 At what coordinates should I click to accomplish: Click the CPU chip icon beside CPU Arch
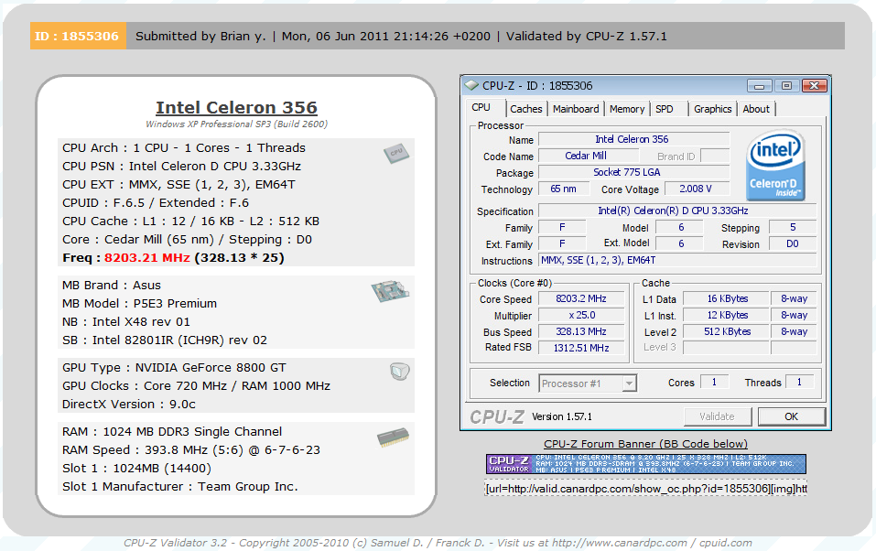click(x=396, y=153)
